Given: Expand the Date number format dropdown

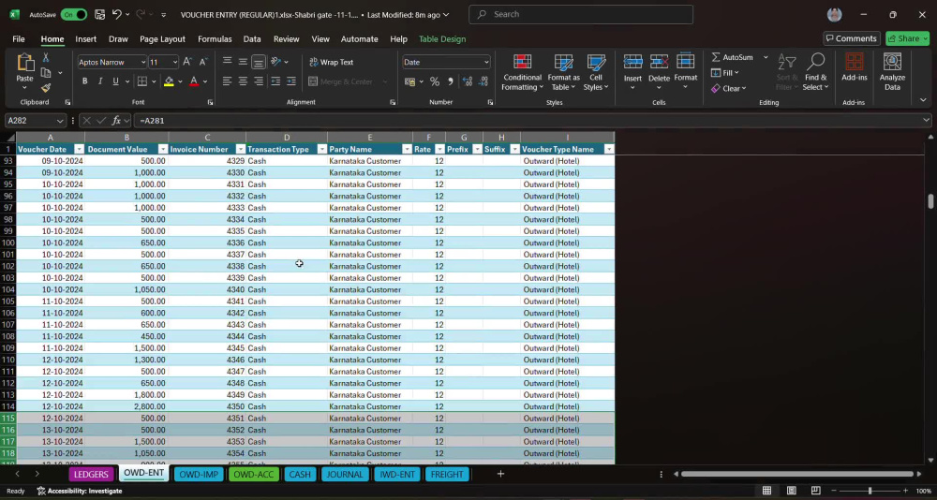Looking at the screenshot, I should tap(486, 62).
